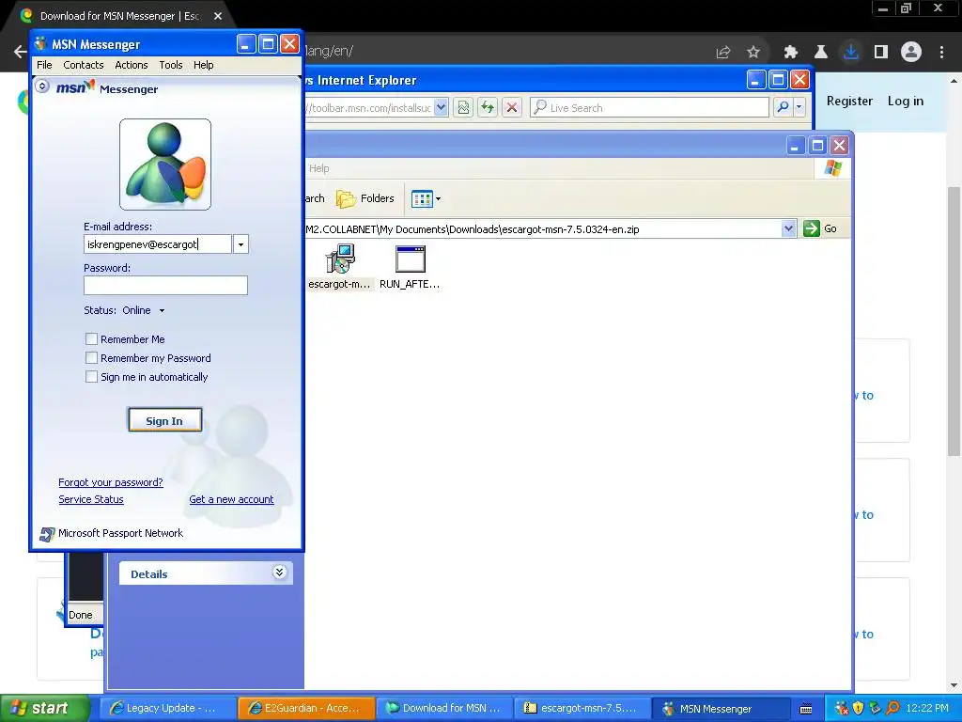Viewport: 962px width, 722px height.
Task: Open the File menu in MSN Messenger
Action: pos(44,65)
